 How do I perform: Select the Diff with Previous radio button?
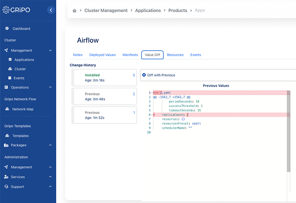(144, 75)
